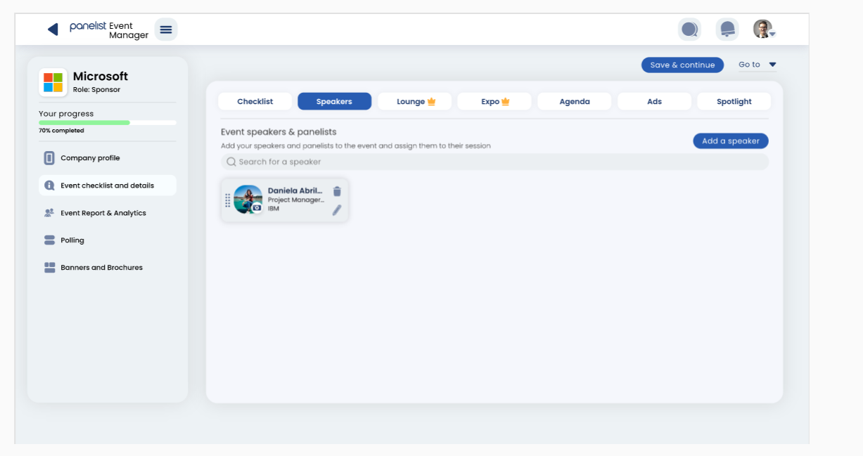Click the Search for a speaker field
This screenshot has width=863, height=456.
point(494,162)
